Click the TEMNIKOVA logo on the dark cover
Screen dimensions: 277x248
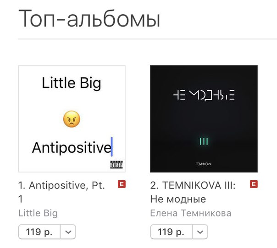[204, 164]
